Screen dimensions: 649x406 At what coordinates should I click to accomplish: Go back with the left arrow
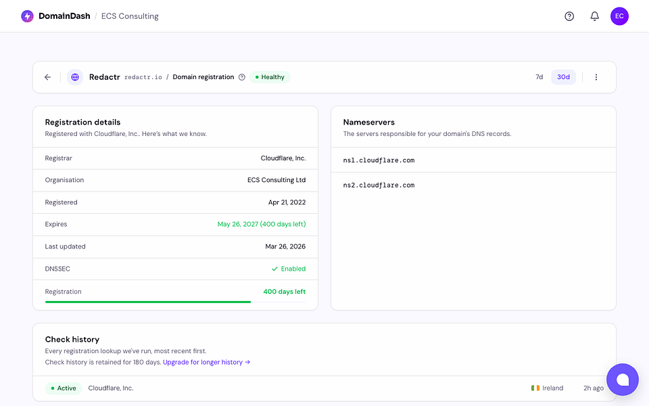[x=47, y=77]
